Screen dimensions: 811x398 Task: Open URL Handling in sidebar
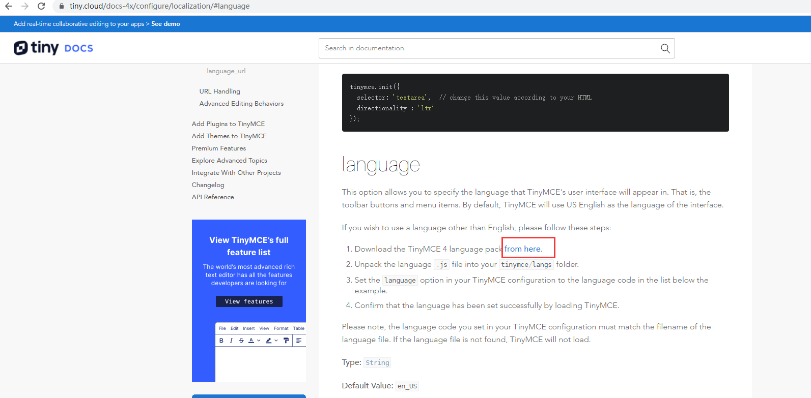tap(220, 91)
